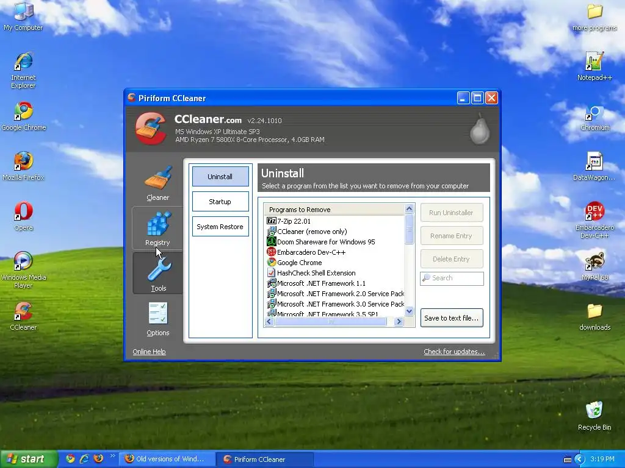Launch Chrome from Quick Launch bar
Screen dimensions: 625x468
[x=70, y=458]
